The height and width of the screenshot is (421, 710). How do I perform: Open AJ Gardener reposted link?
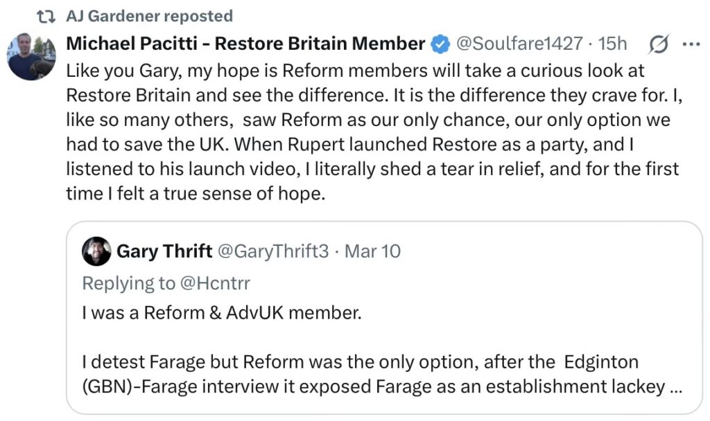tap(150, 16)
